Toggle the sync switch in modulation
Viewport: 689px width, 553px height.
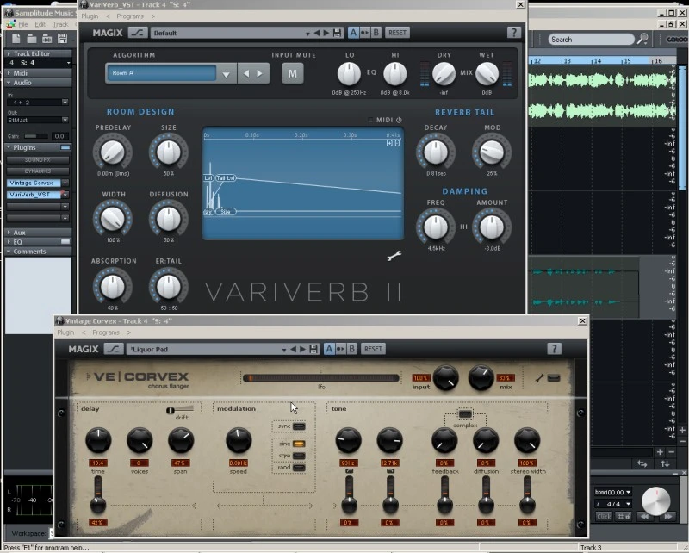pyautogui.click(x=299, y=426)
